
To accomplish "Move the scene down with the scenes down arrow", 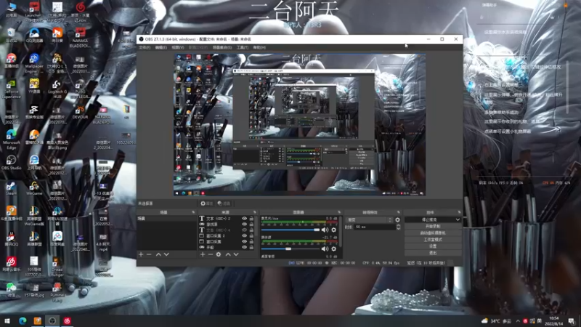I will pos(166,254).
